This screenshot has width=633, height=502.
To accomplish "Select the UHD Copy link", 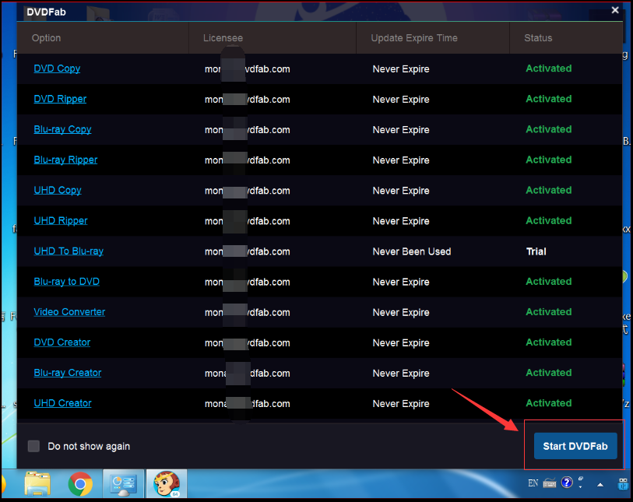I will click(58, 190).
